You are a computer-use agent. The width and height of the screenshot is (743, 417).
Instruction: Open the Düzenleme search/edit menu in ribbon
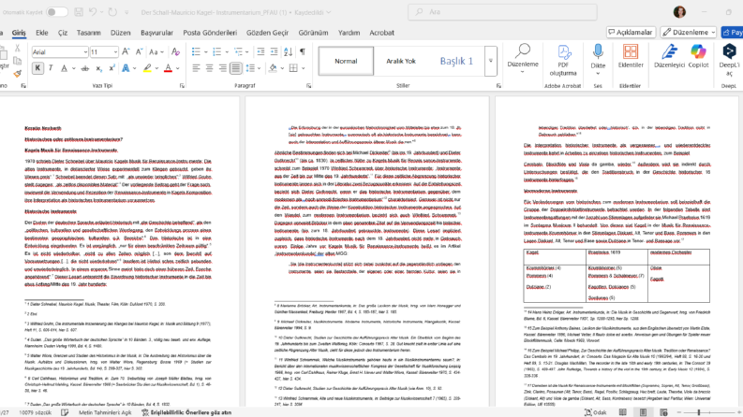tap(523, 59)
